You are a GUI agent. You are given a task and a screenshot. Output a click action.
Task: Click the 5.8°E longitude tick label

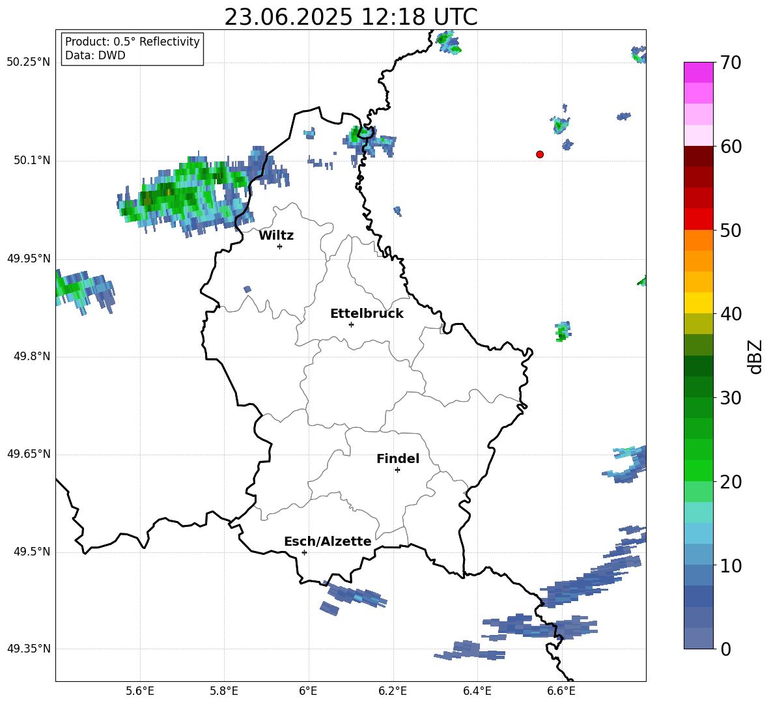[224, 691]
